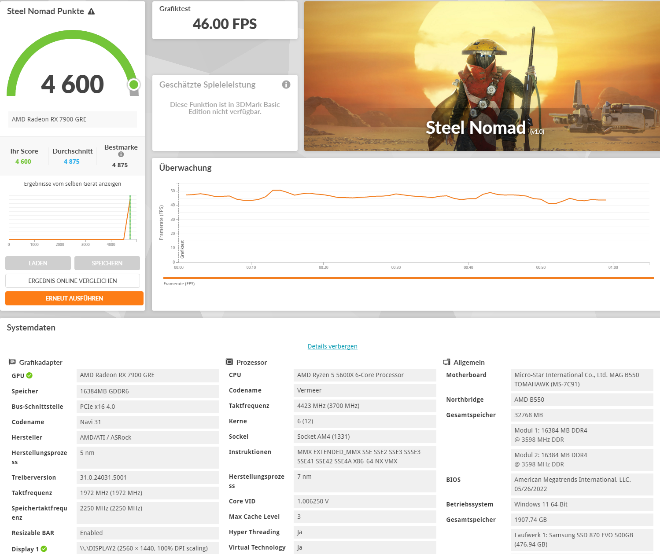Image resolution: width=660 pixels, height=554 pixels.
Task: Click the SPEICHERN button
Action: pyautogui.click(x=107, y=263)
